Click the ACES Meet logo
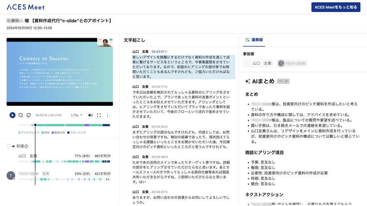 click(26, 7)
